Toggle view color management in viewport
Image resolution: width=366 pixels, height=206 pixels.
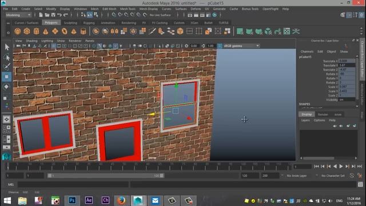[220, 46]
